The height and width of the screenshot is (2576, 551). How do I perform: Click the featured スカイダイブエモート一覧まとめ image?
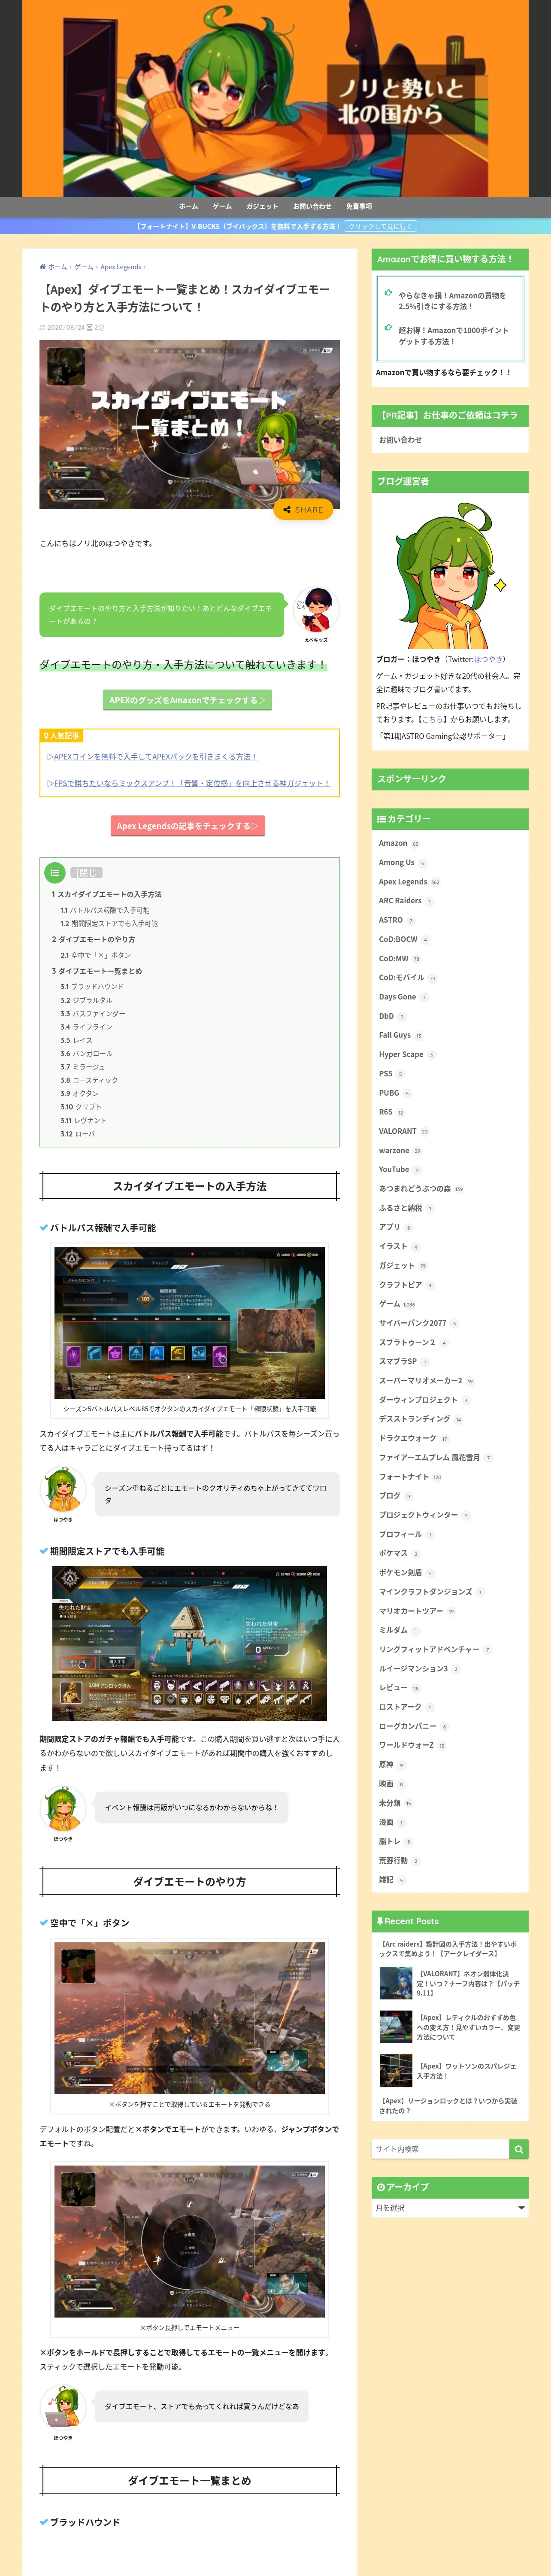[x=189, y=424]
